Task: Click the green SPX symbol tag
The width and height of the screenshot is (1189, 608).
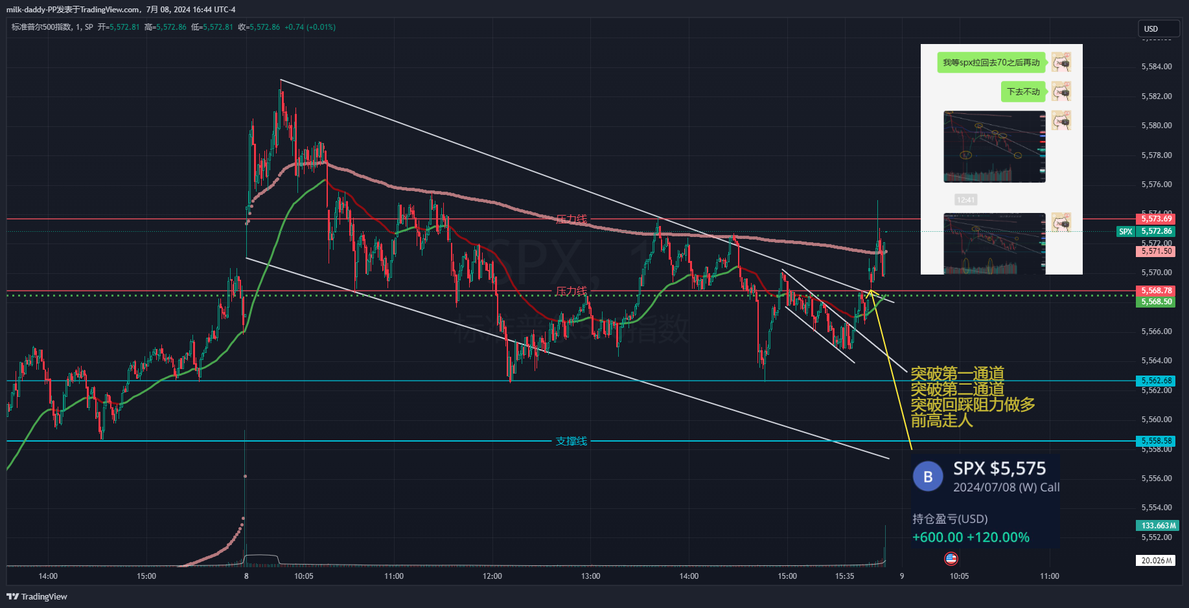Action: (1126, 231)
